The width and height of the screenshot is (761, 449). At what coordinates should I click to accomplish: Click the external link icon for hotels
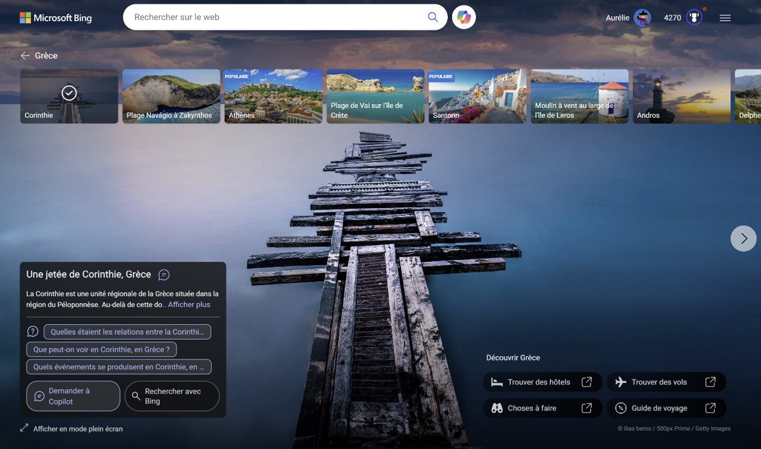(x=586, y=382)
